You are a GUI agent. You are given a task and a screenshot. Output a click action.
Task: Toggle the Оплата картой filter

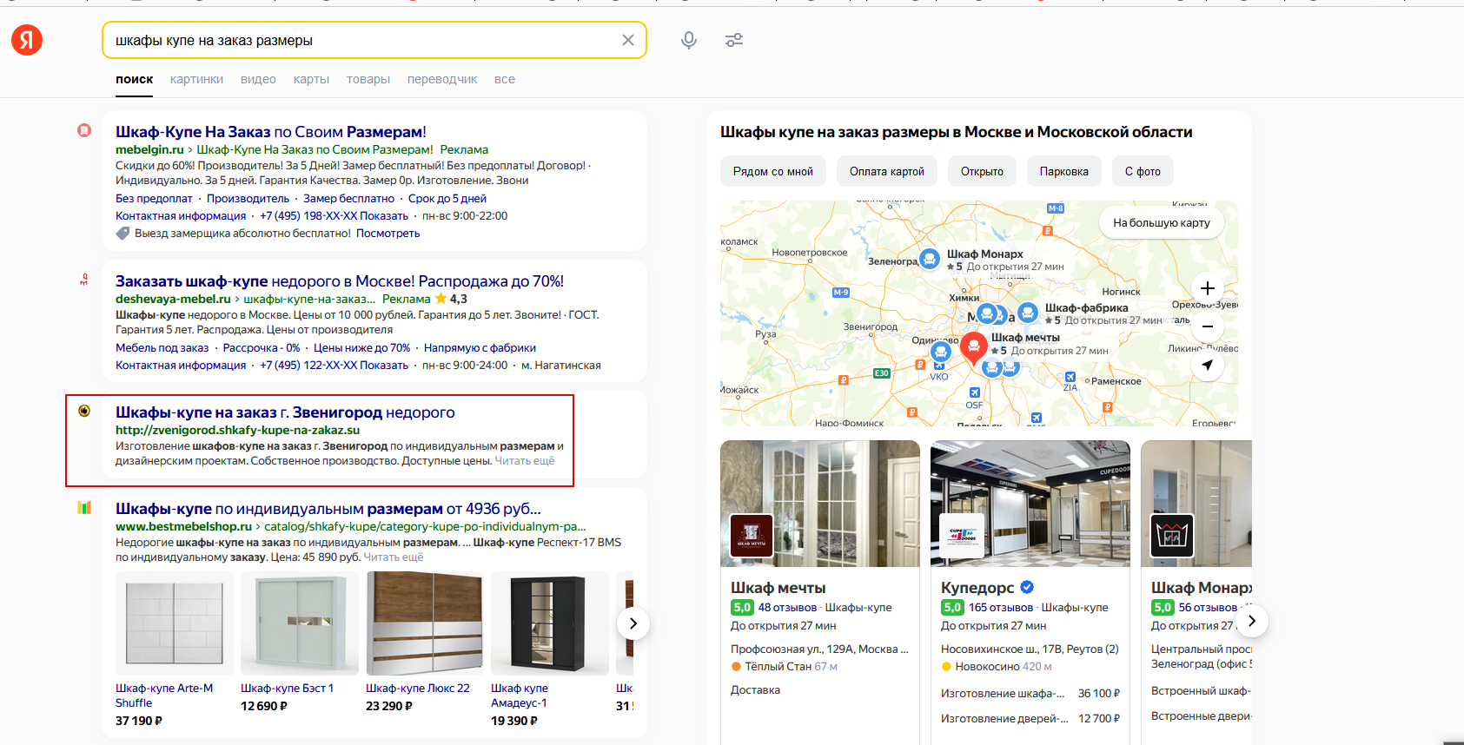click(887, 171)
